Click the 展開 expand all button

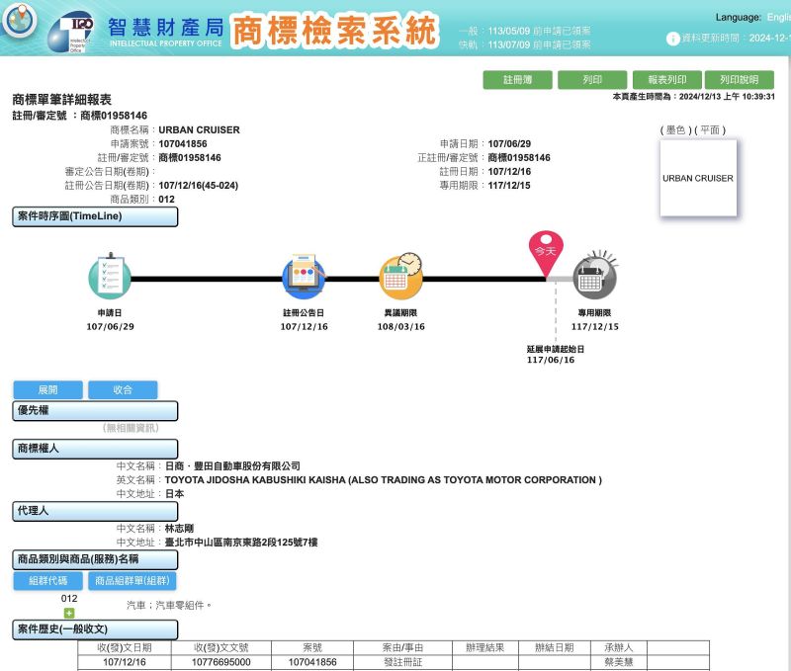tap(47, 389)
